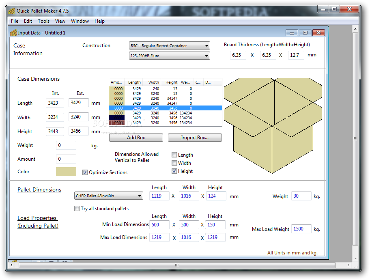Click Min Load Height field 150
370x280 pixels.
pos(215,225)
